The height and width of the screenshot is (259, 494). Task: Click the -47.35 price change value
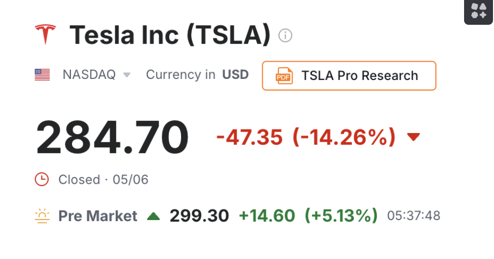(250, 137)
